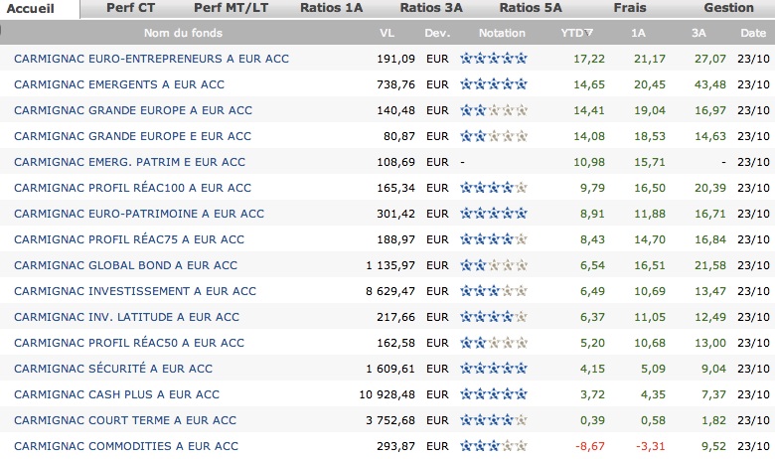Screen dimensions: 775x459
Task: Open the Accueil tab
Action: click(x=31, y=8)
